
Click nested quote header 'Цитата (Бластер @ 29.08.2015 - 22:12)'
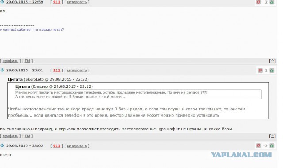(x=54, y=86)
